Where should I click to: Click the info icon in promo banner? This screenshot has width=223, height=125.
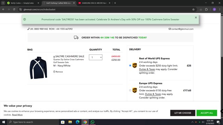pyautogui.click(x=25, y=19)
